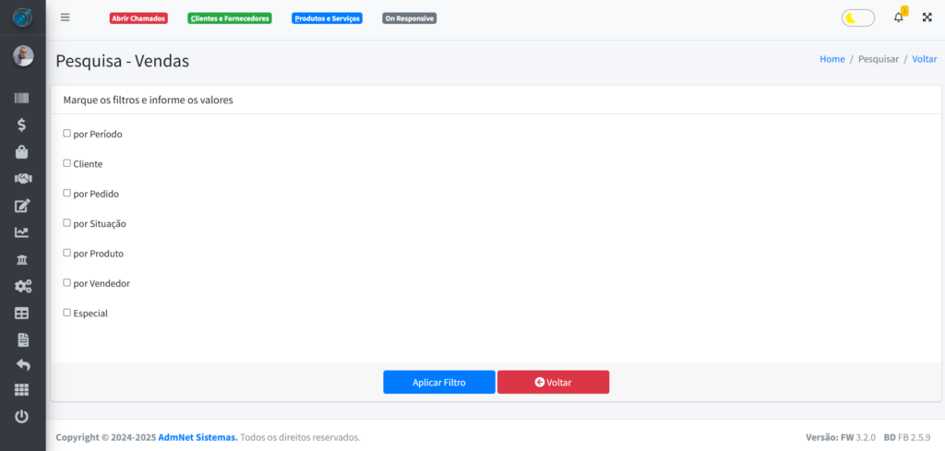The height and width of the screenshot is (451, 945).
Task: Click the power logout icon in sidebar
Action: 22,417
